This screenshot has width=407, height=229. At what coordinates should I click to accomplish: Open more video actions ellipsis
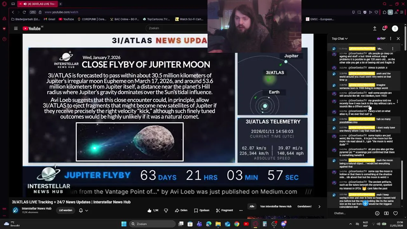[x=241, y=210]
